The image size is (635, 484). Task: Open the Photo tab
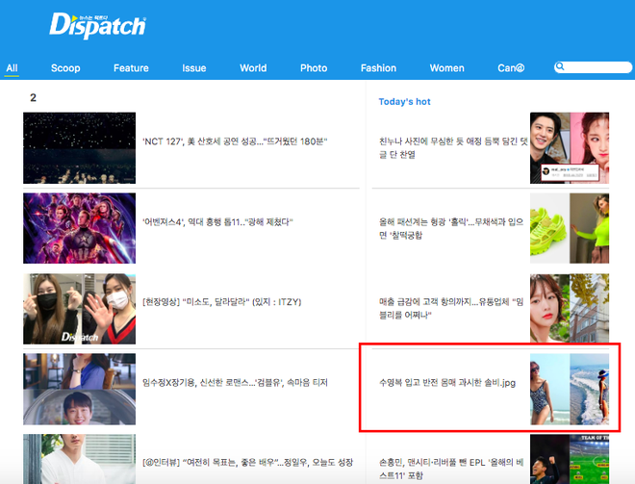(314, 68)
